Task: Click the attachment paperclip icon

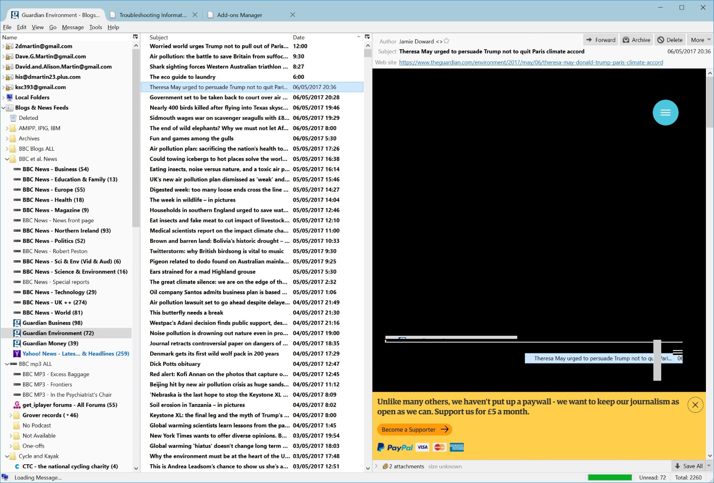Action: click(385, 466)
